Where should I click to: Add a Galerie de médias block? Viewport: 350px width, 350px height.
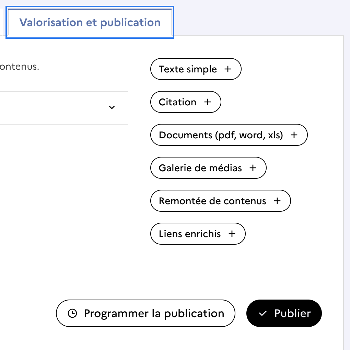pos(201,168)
